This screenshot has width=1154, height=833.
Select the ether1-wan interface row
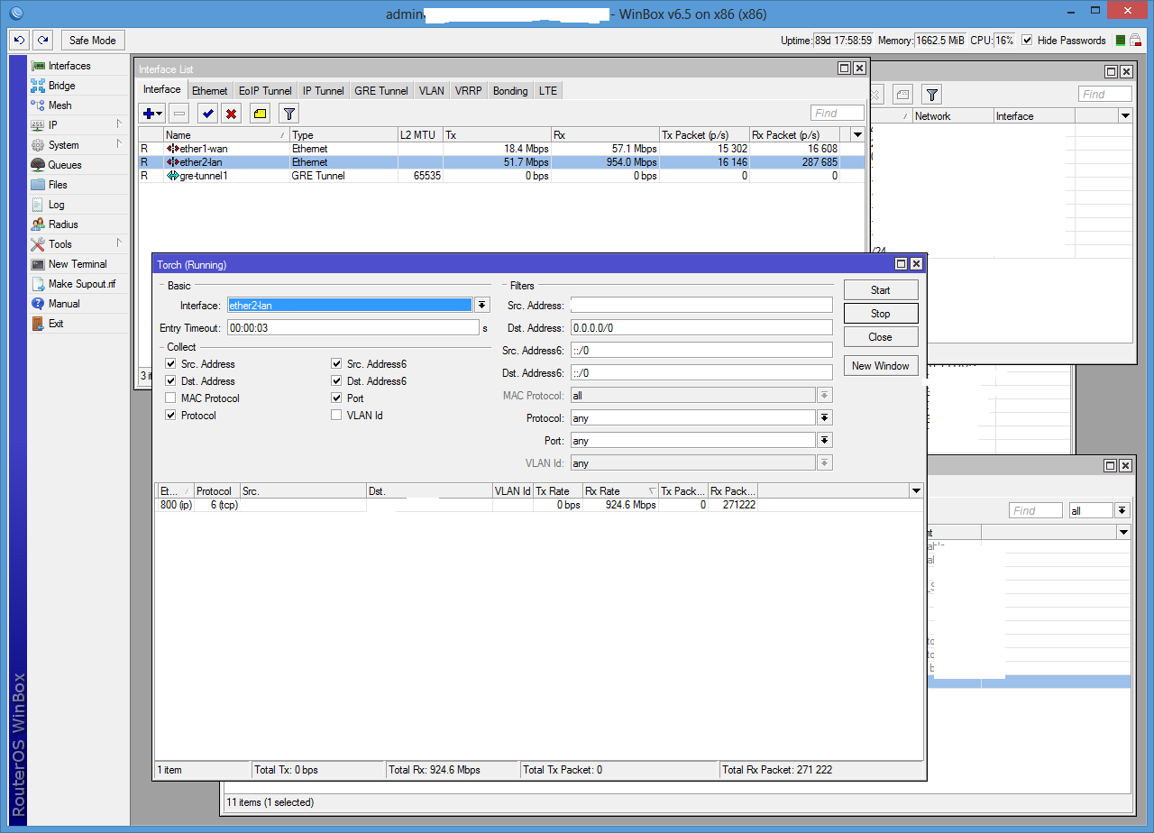[501, 149]
